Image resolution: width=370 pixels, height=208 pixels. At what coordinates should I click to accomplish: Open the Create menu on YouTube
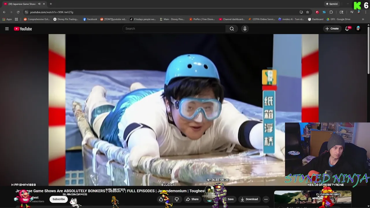(332, 29)
